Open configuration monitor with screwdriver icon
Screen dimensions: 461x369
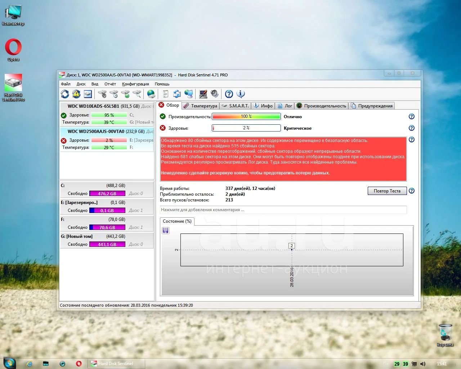tap(203, 94)
